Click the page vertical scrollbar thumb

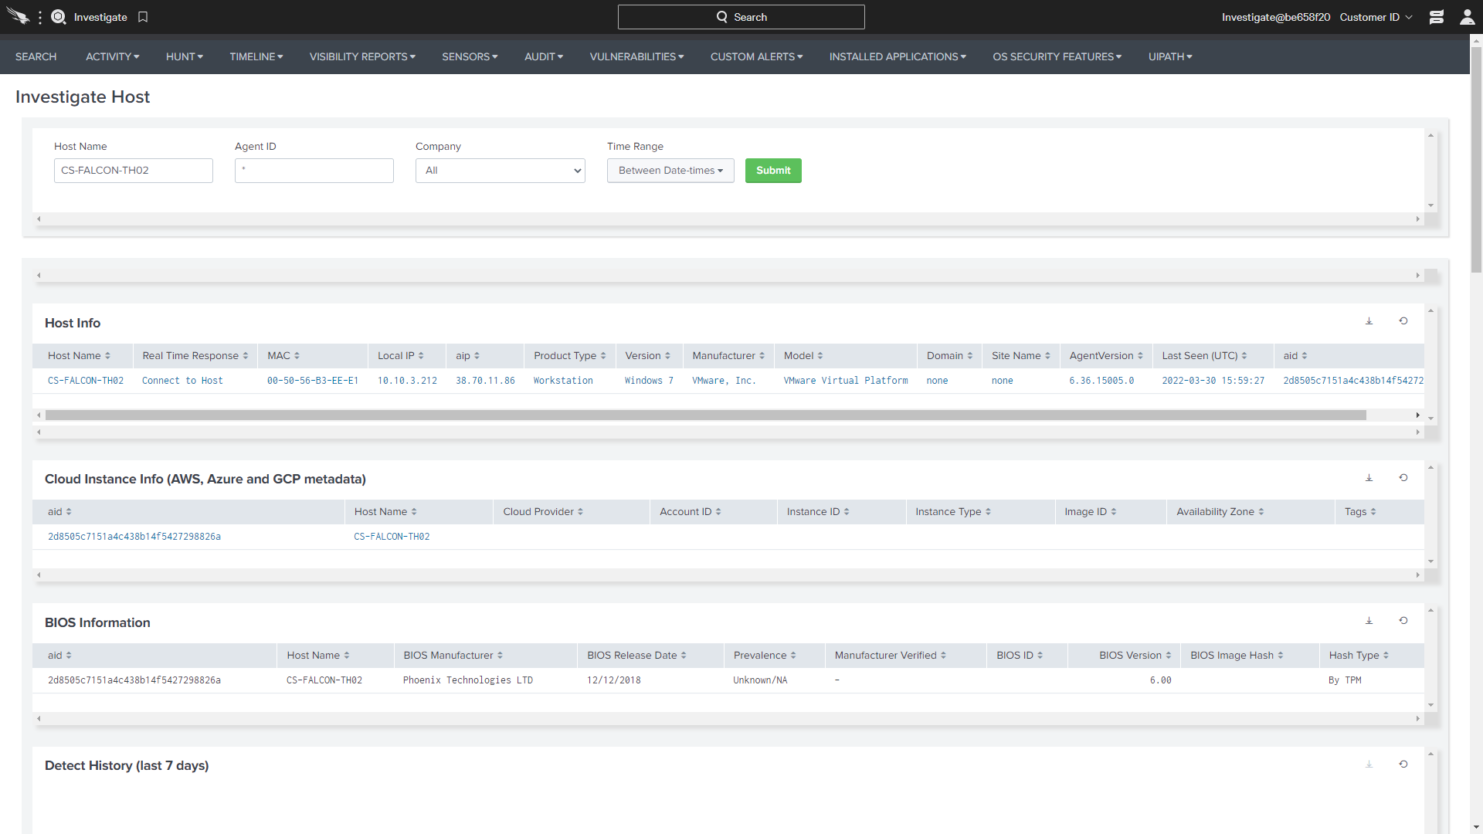(1476, 158)
